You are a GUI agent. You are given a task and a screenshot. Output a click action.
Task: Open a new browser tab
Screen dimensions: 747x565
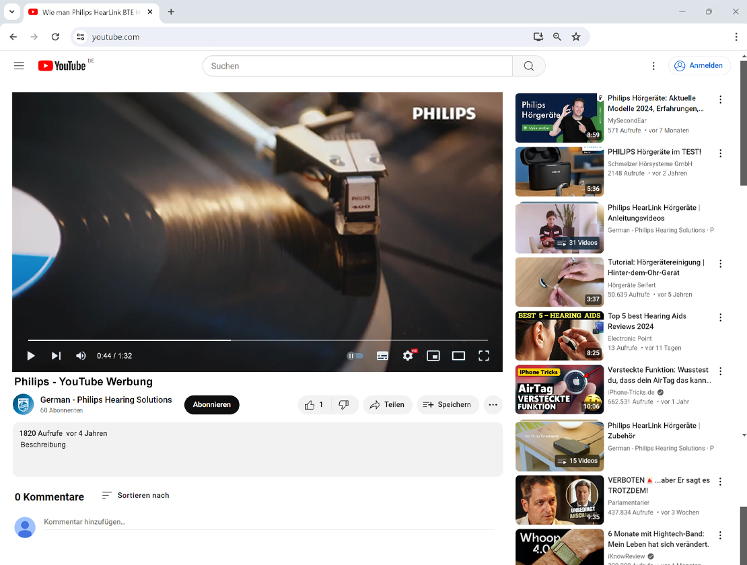point(171,12)
